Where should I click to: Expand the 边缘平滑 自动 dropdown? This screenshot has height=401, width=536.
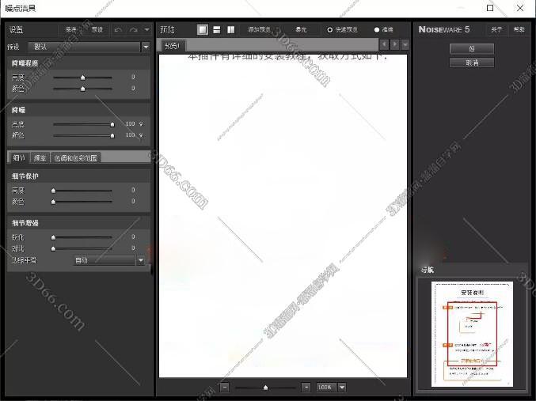(x=141, y=259)
